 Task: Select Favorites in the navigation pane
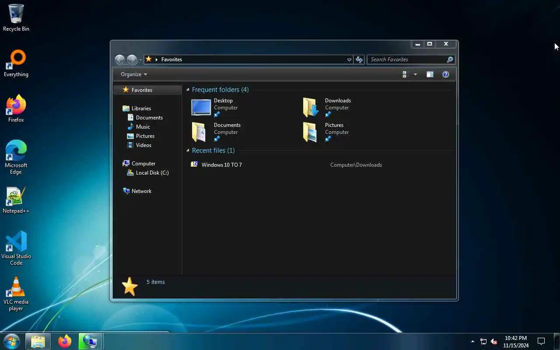[147, 90]
